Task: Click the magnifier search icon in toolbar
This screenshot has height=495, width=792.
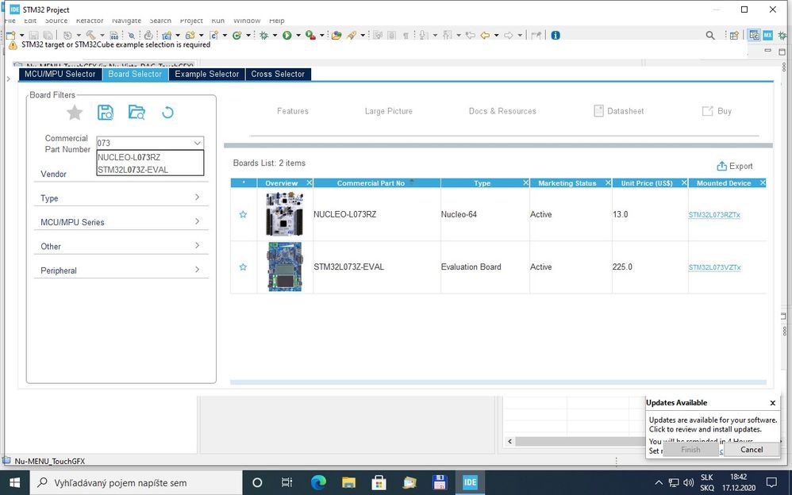Action: click(710, 35)
